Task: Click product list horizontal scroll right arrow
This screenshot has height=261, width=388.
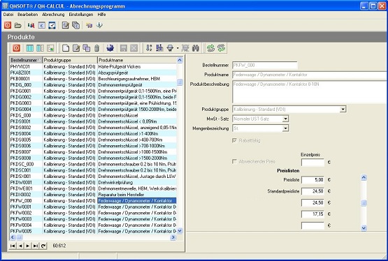Action: [173, 237]
